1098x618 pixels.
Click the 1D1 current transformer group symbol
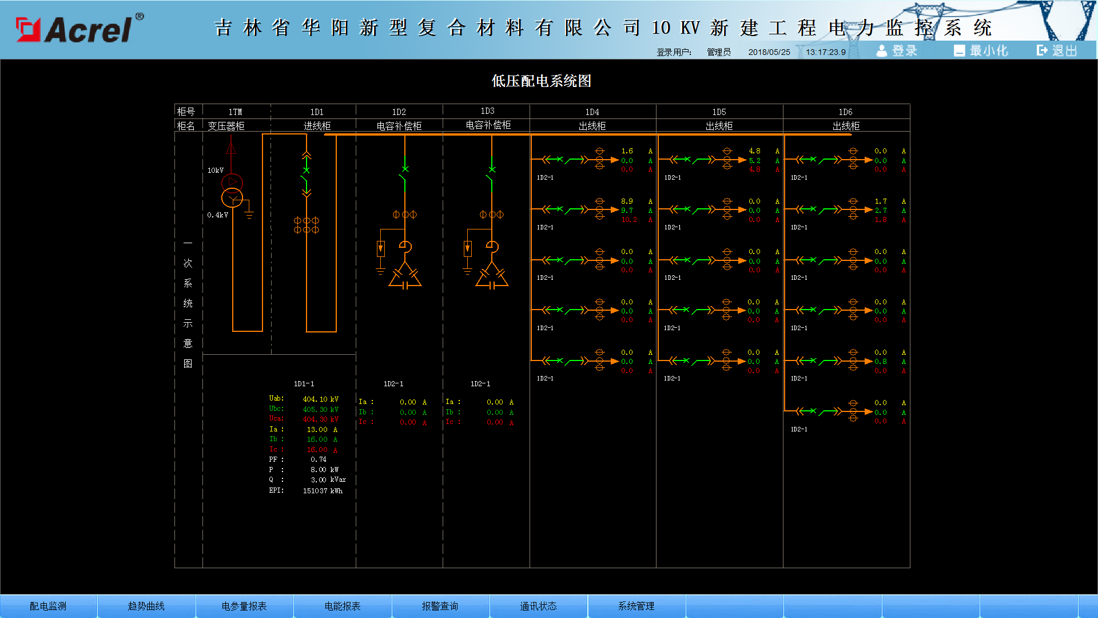tap(307, 225)
